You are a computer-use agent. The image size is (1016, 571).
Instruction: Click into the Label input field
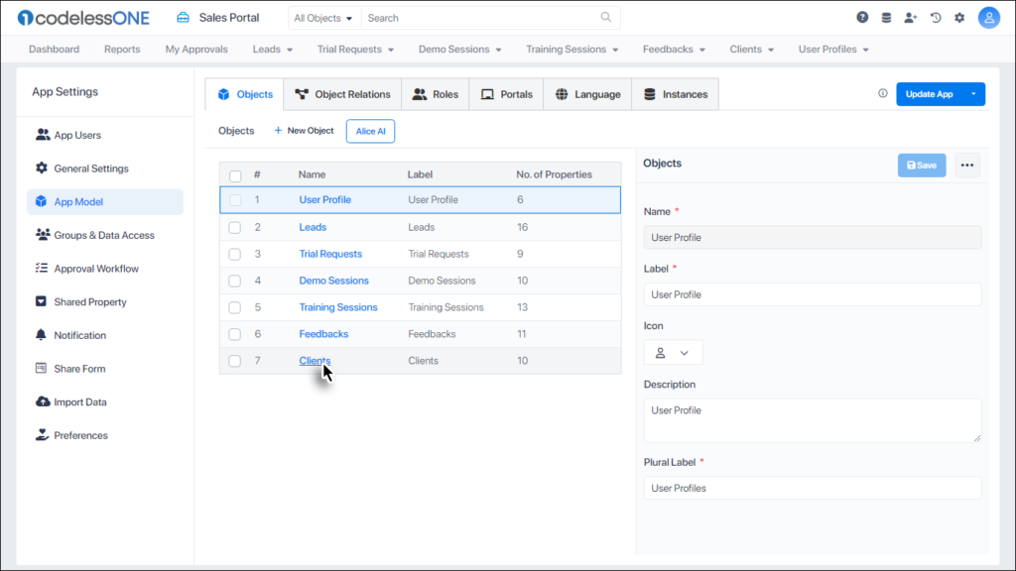(x=812, y=294)
